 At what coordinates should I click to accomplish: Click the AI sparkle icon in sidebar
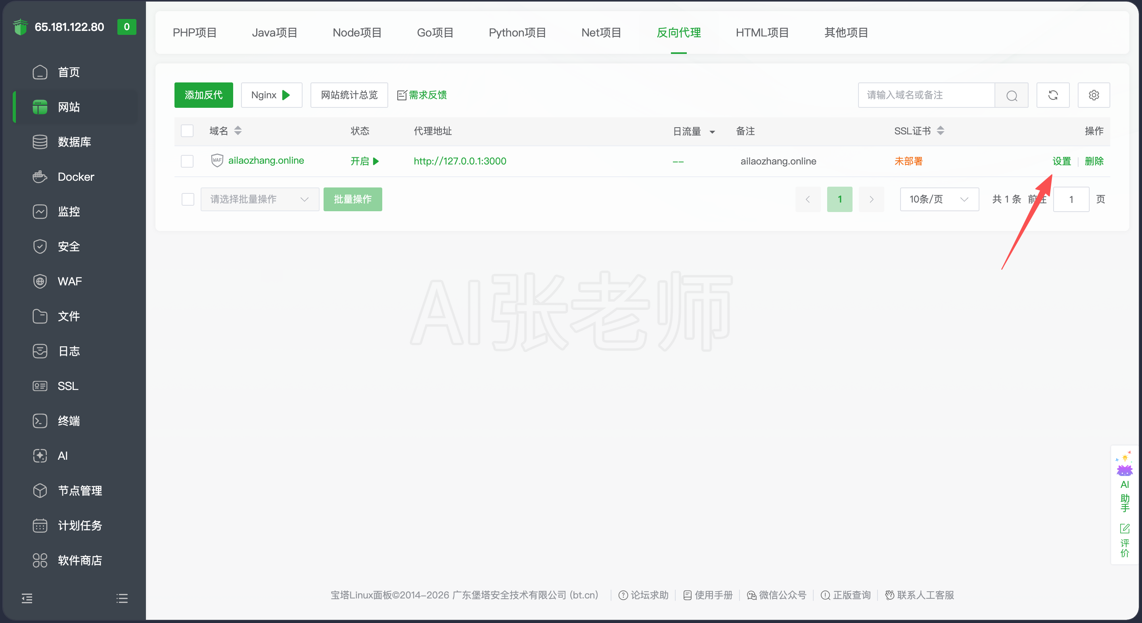[x=40, y=455]
